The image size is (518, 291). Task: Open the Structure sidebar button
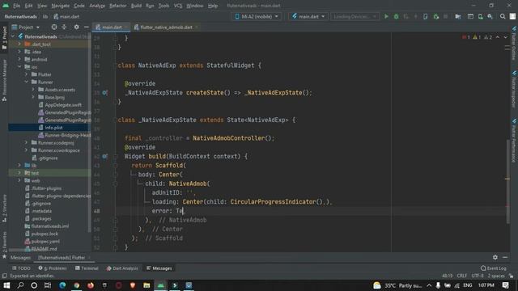(4, 208)
